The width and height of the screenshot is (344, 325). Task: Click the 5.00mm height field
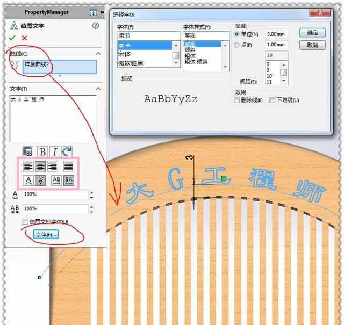point(276,34)
